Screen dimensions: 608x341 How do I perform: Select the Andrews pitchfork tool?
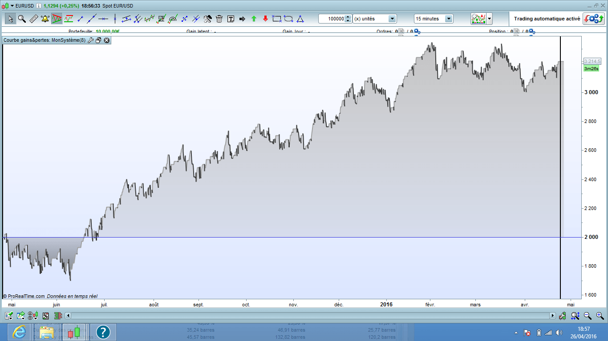click(x=138, y=19)
